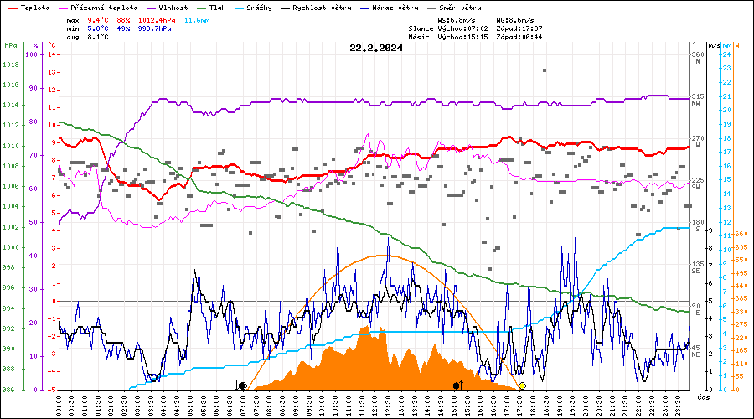Click the Slunce Východ 07:02 text

[x=448, y=28]
